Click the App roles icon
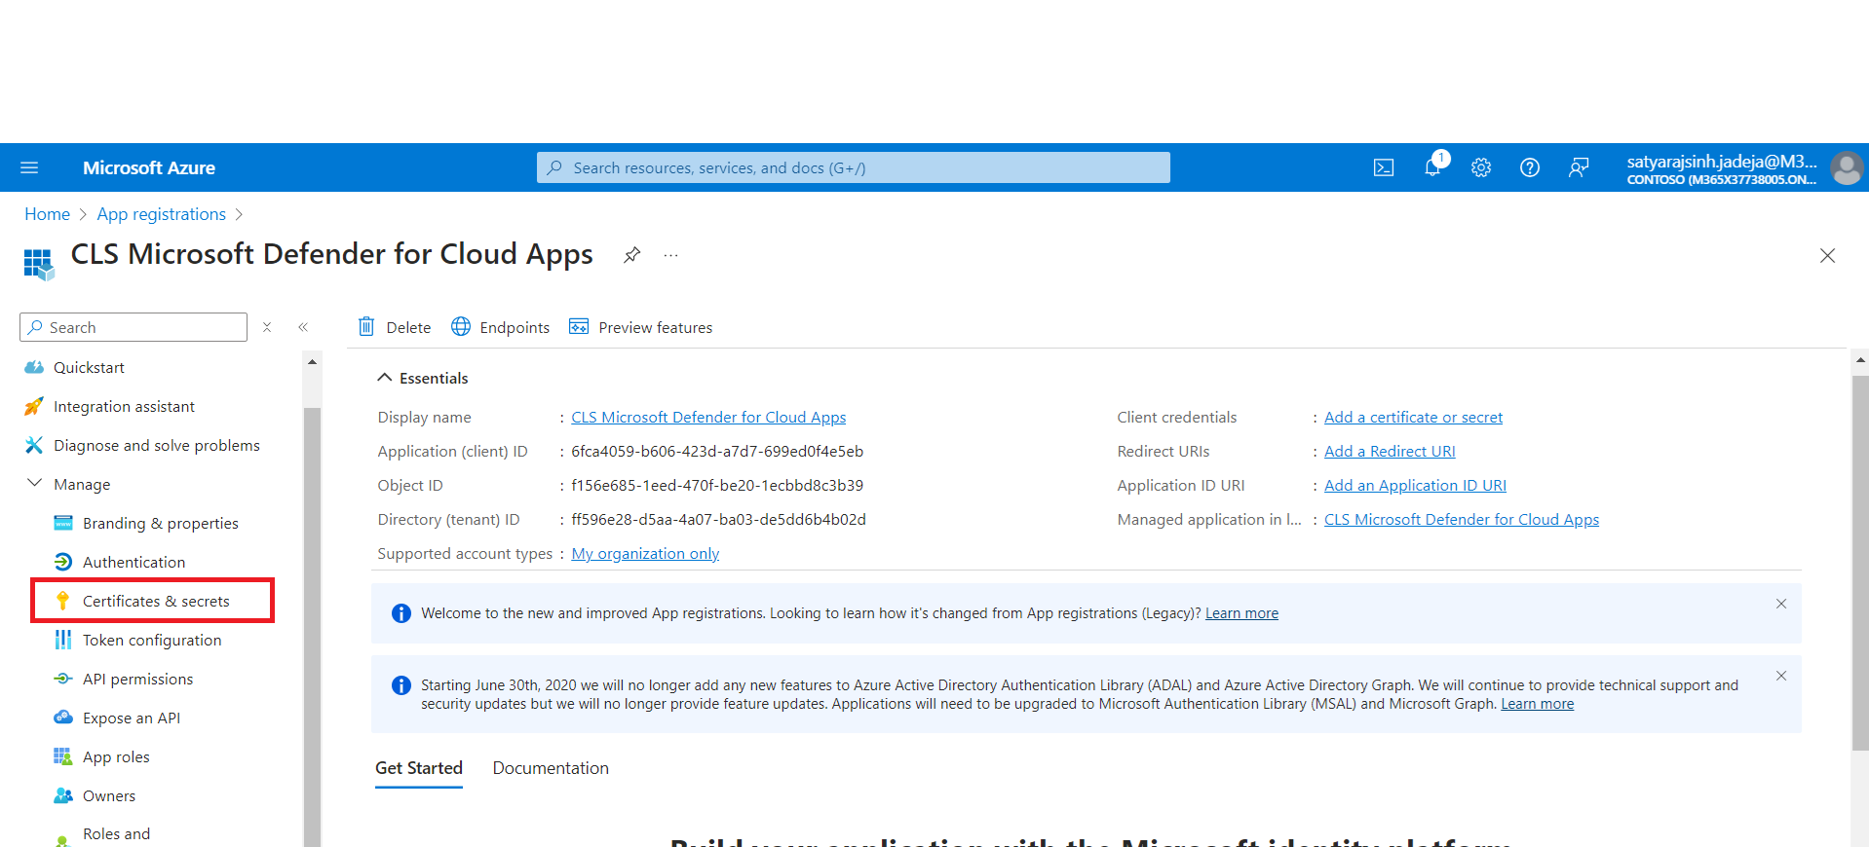This screenshot has height=847, width=1869. [63, 756]
